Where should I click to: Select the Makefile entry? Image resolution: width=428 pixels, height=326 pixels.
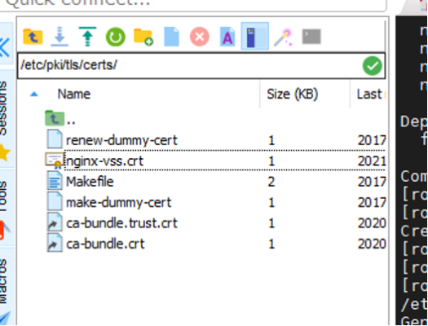90,182
